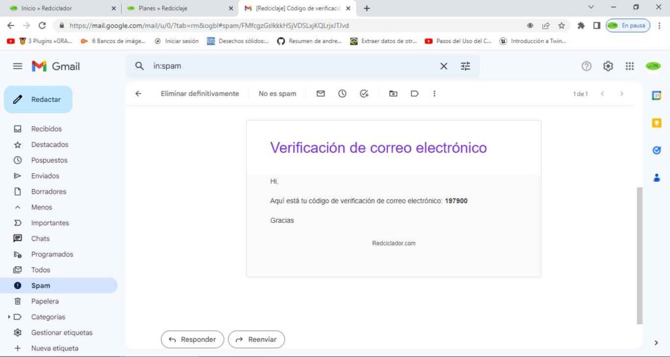
Task: Click the snooze clock icon
Action: point(342,93)
